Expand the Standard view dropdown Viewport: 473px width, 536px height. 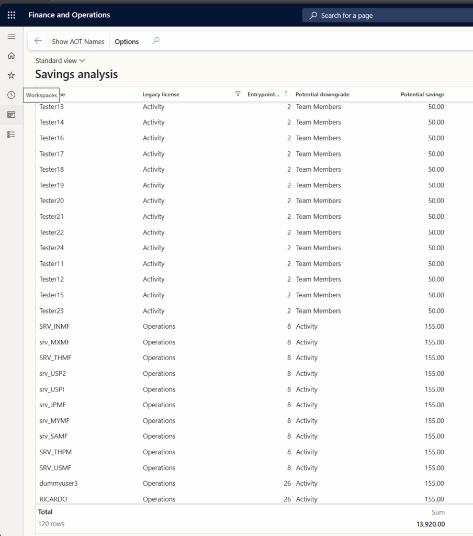click(x=60, y=61)
